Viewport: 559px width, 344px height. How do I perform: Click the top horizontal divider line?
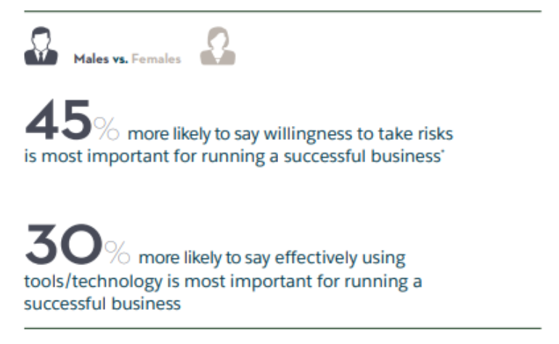tap(282, 11)
